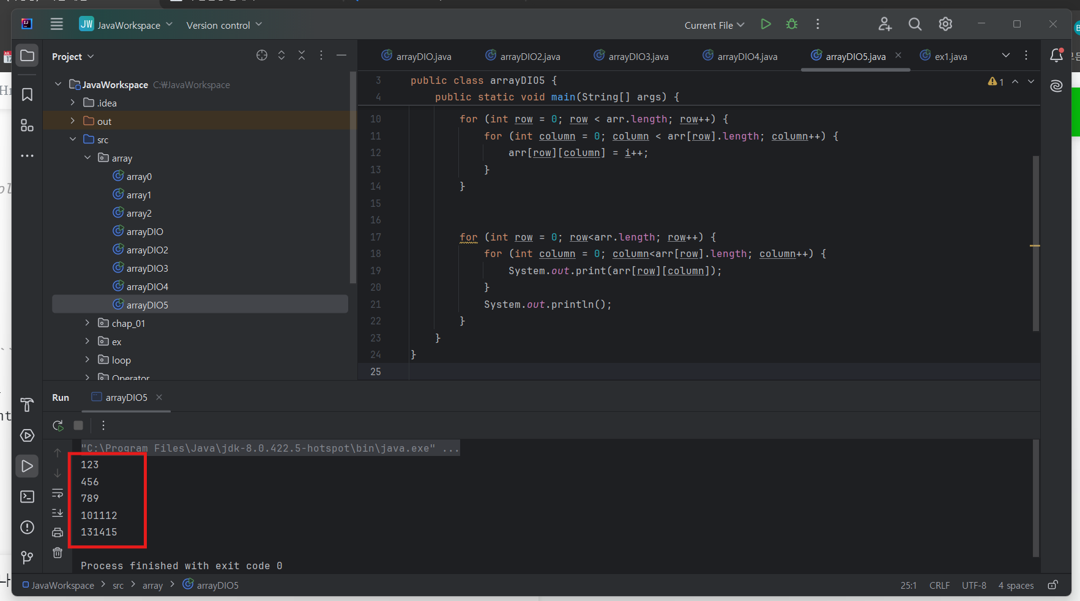The height and width of the screenshot is (601, 1080).
Task: Open the Build hammer tool window
Action: [x=27, y=405]
